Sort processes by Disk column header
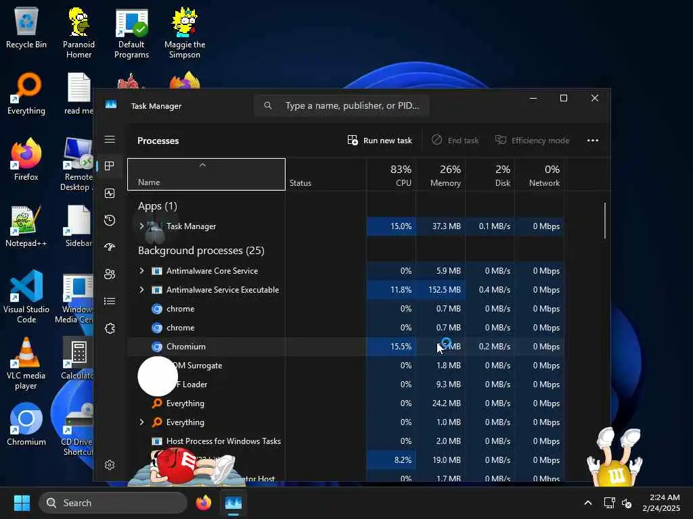 [490, 174]
